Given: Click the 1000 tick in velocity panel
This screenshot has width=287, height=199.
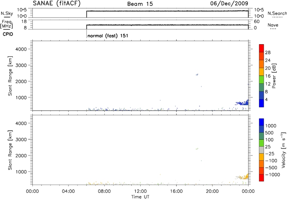Looking at the screenshot, I should (21, 172).
